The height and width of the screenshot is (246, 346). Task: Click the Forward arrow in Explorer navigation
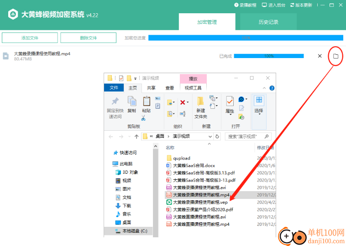point(121,137)
